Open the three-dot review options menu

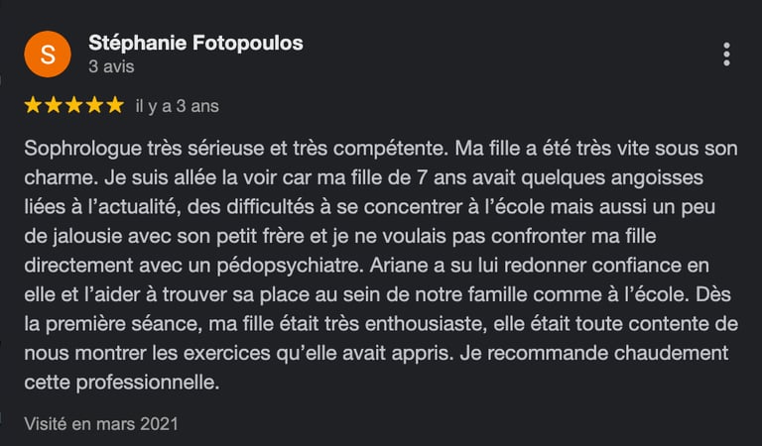tap(726, 55)
